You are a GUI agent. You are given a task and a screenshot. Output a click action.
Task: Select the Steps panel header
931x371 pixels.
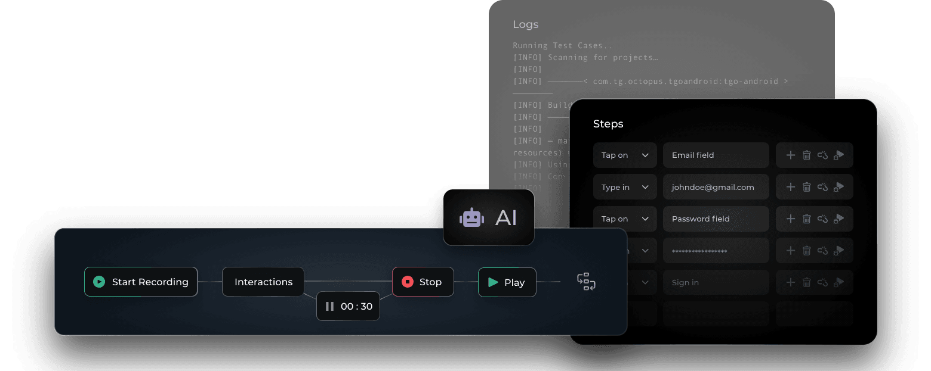point(608,124)
